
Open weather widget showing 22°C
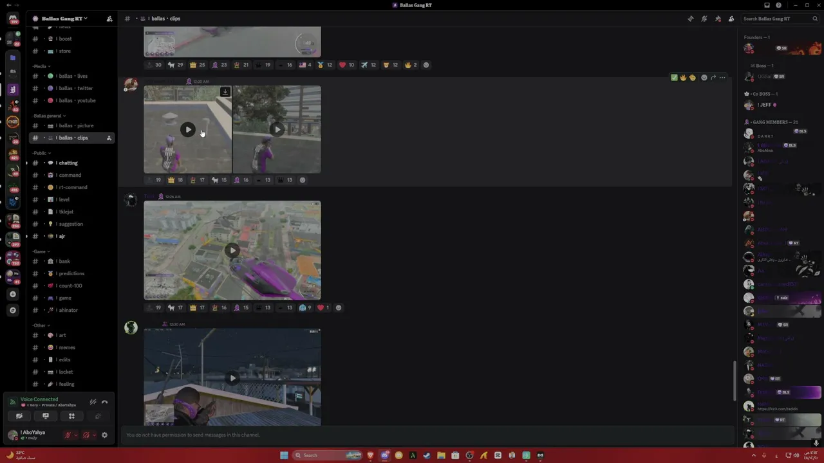tap(22, 455)
